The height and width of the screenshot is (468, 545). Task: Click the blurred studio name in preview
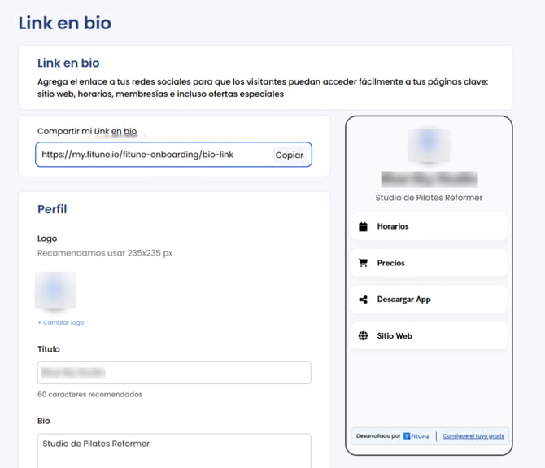429,179
